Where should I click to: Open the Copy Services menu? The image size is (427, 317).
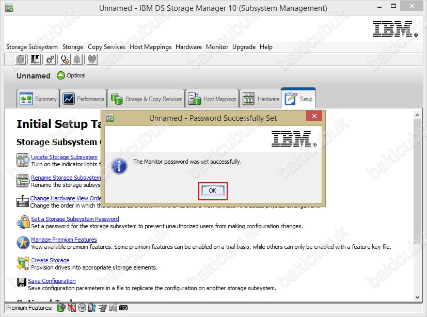point(106,47)
